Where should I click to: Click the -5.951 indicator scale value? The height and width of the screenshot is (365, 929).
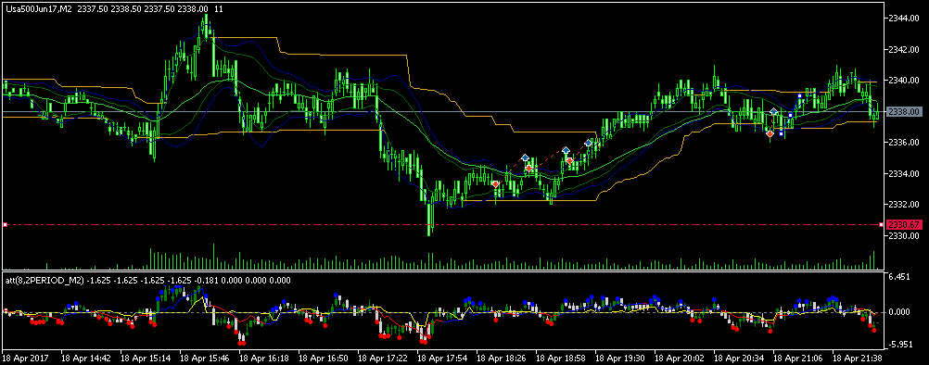[x=900, y=346]
